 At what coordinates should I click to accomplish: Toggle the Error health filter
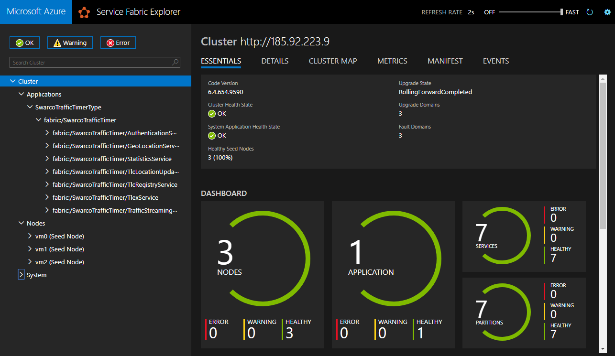coord(118,43)
